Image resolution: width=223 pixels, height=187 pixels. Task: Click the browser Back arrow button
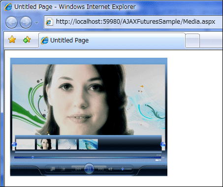(x=11, y=22)
